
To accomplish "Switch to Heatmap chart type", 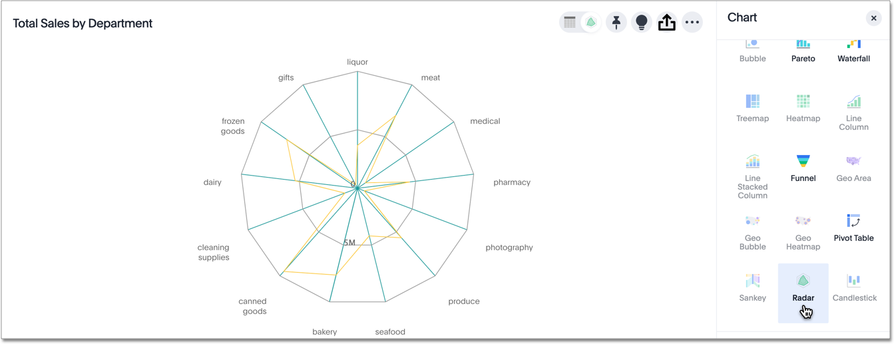I will [x=803, y=108].
